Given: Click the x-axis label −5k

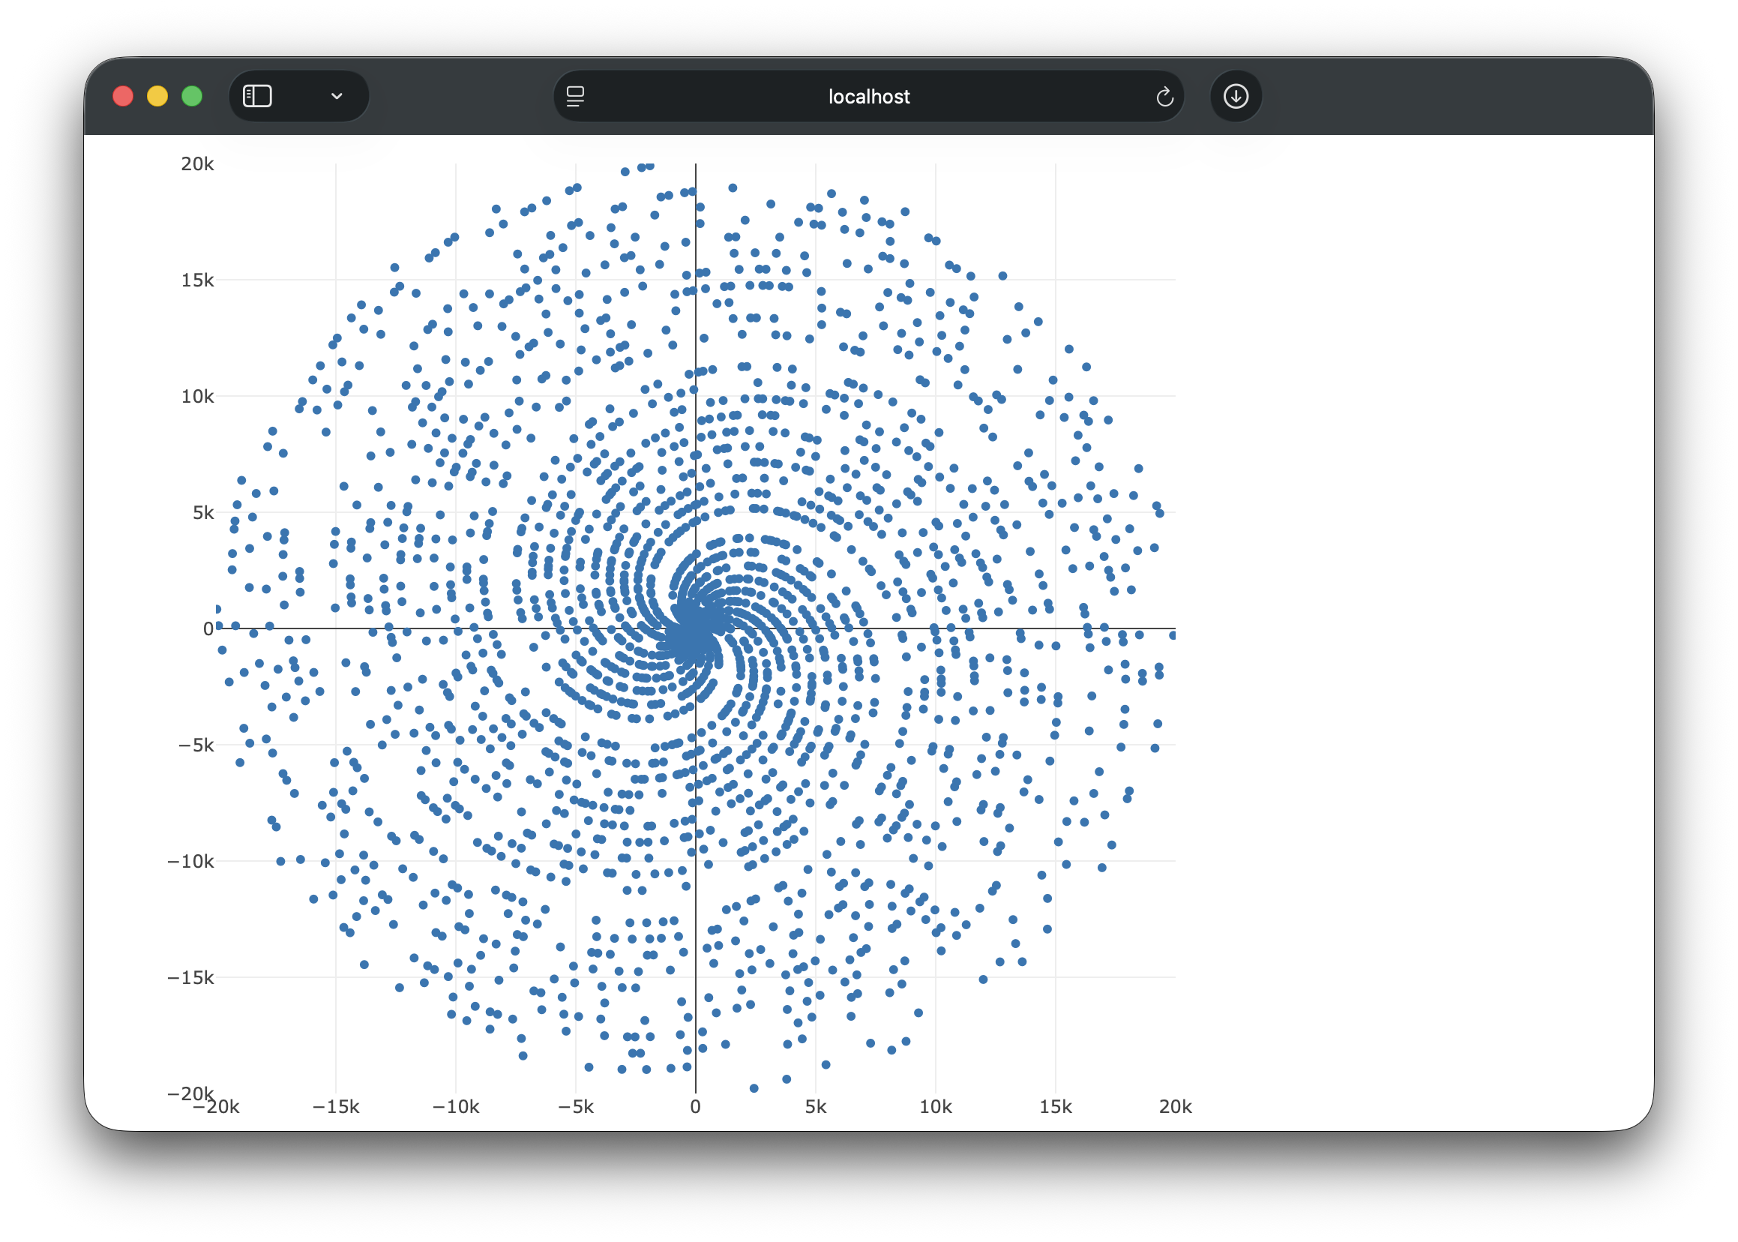Looking at the screenshot, I should pyautogui.click(x=576, y=1107).
